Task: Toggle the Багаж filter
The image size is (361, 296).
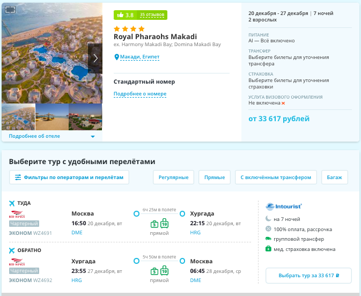Action: click(x=334, y=177)
